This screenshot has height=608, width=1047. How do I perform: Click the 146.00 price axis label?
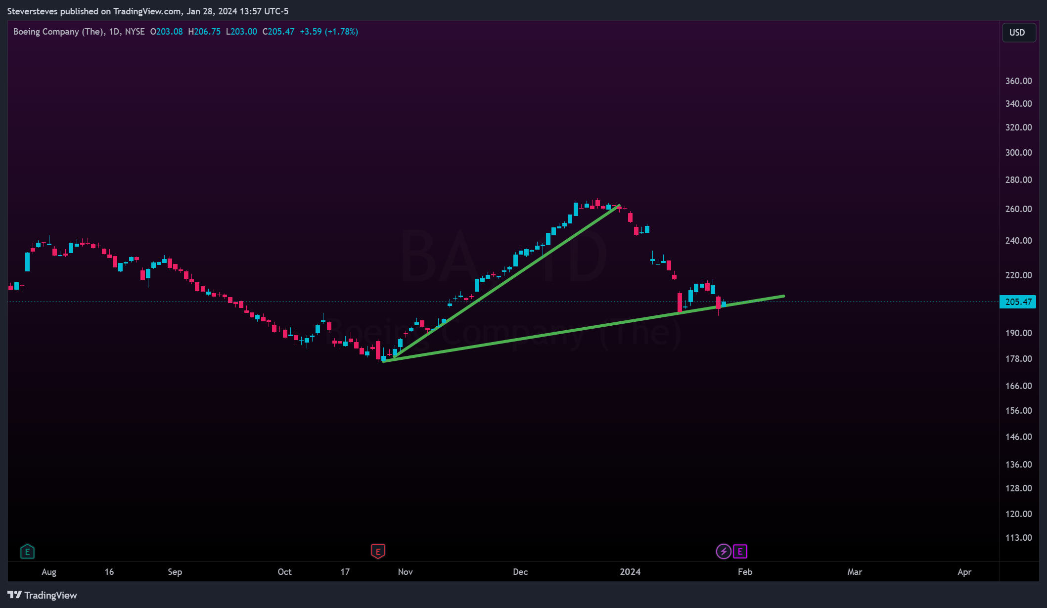pos(1018,437)
